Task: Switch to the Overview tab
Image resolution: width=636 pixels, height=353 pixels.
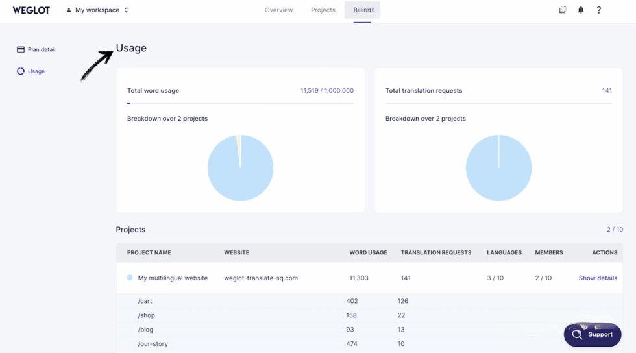Action: point(278,10)
